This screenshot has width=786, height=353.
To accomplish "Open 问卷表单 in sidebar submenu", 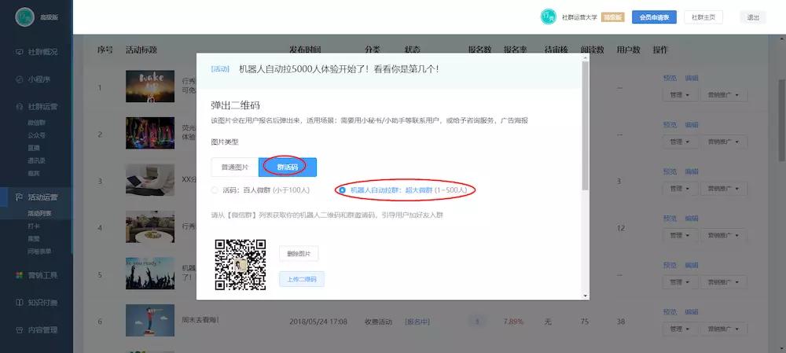I will [x=39, y=252].
